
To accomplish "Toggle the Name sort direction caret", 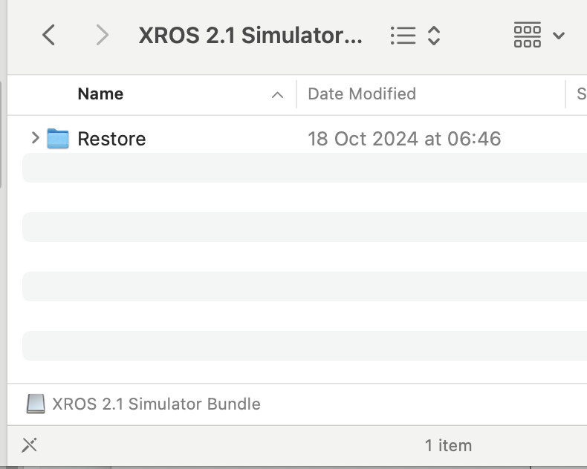I will click(x=277, y=95).
